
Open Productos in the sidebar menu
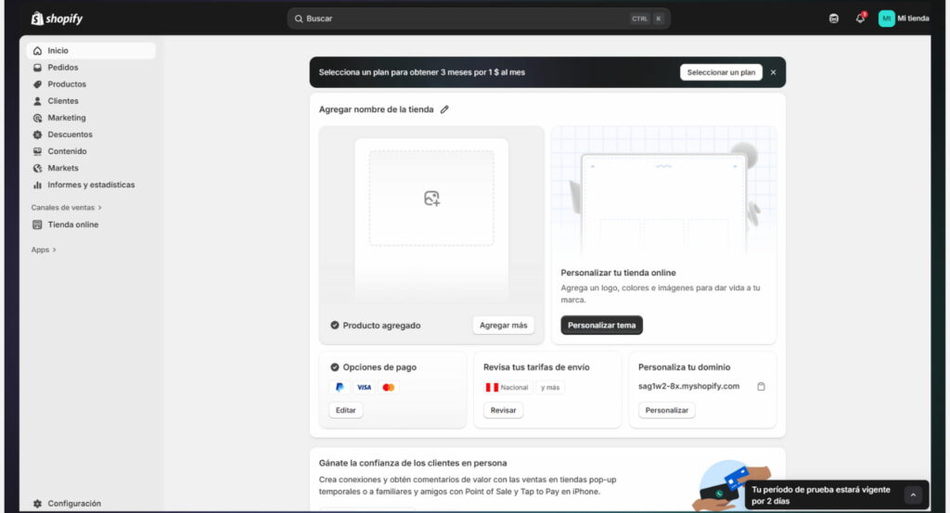click(x=67, y=84)
